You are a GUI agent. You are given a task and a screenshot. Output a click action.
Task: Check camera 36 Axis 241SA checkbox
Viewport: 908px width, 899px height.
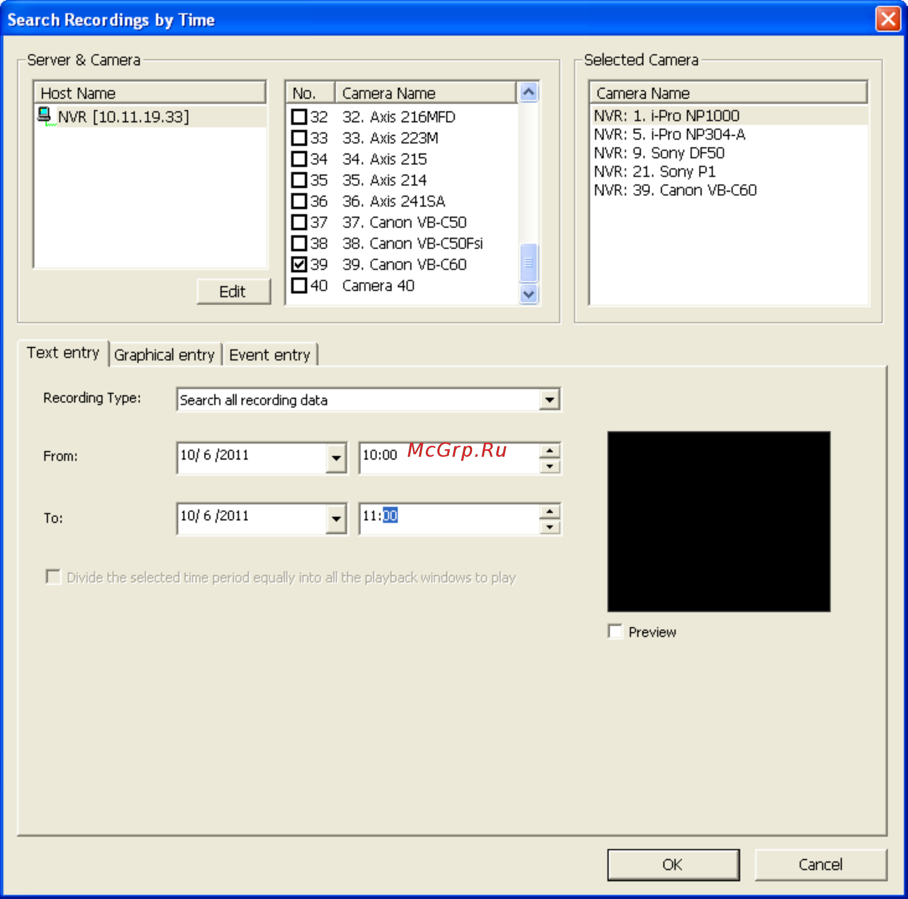click(x=299, y=202)
